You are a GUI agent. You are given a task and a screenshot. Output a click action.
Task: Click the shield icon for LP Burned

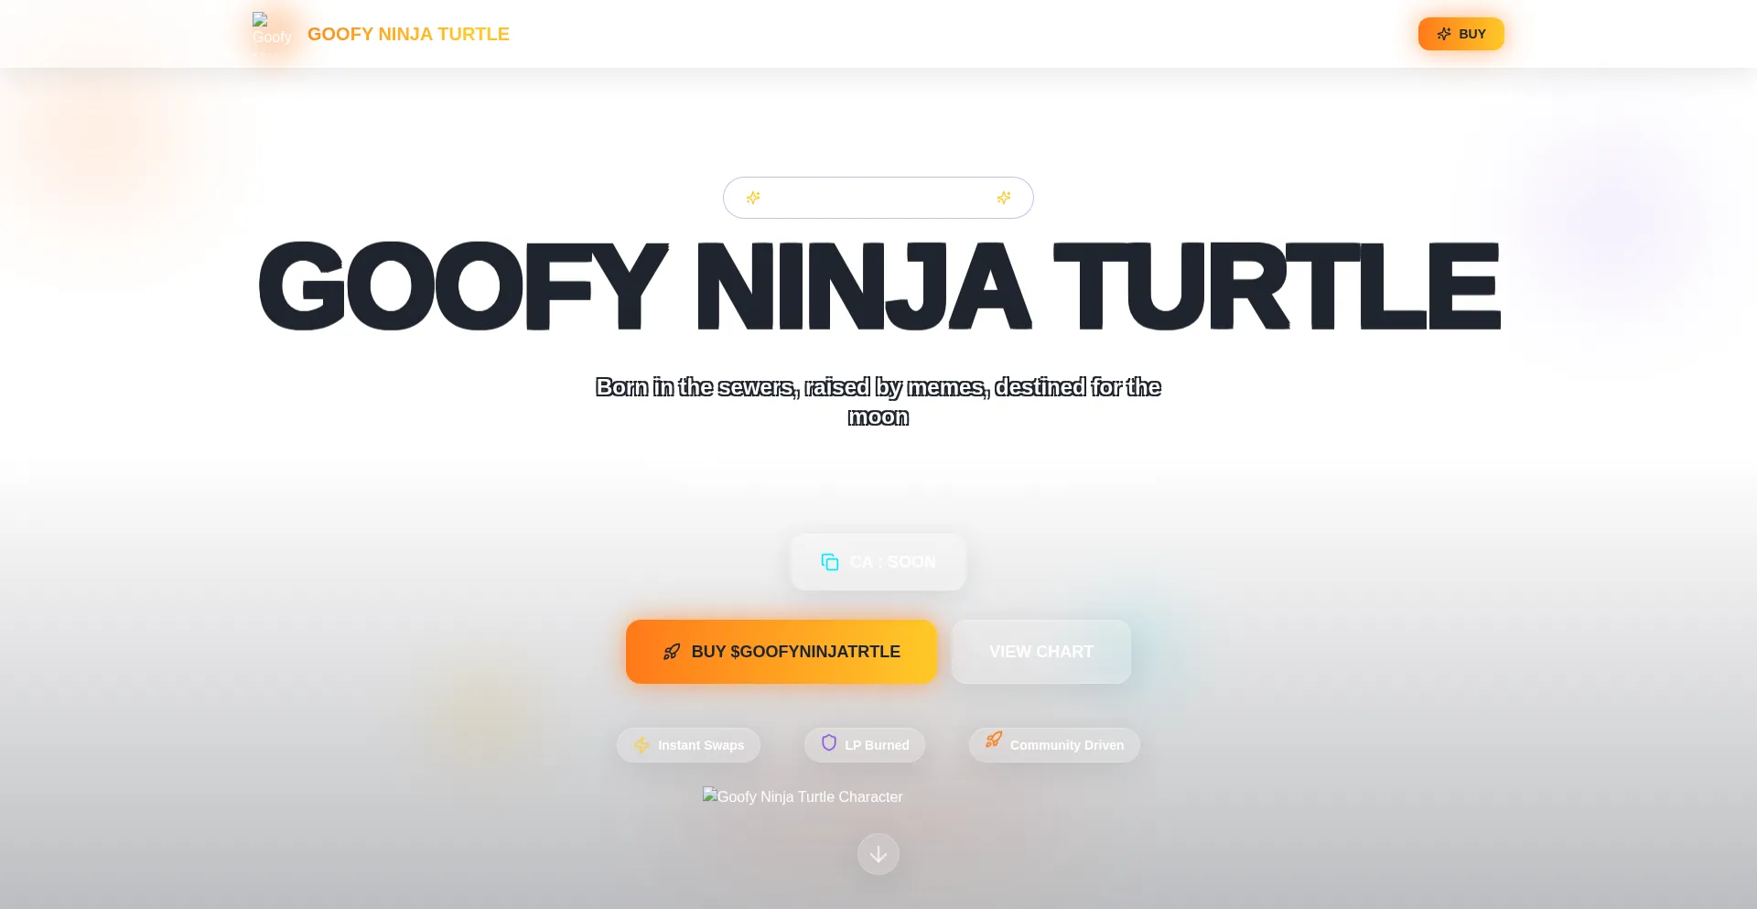[x=829, y=742]
